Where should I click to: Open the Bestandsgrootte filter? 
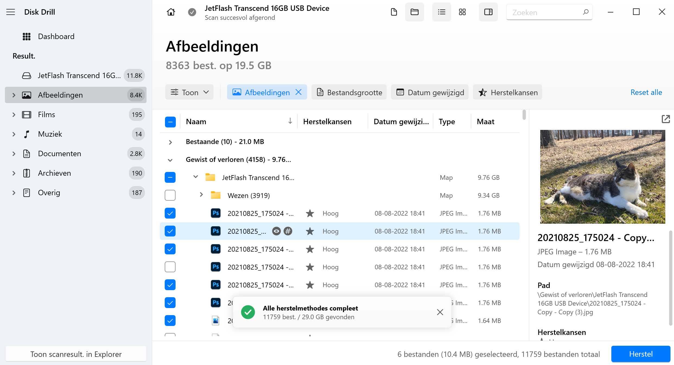pos(349,92)
